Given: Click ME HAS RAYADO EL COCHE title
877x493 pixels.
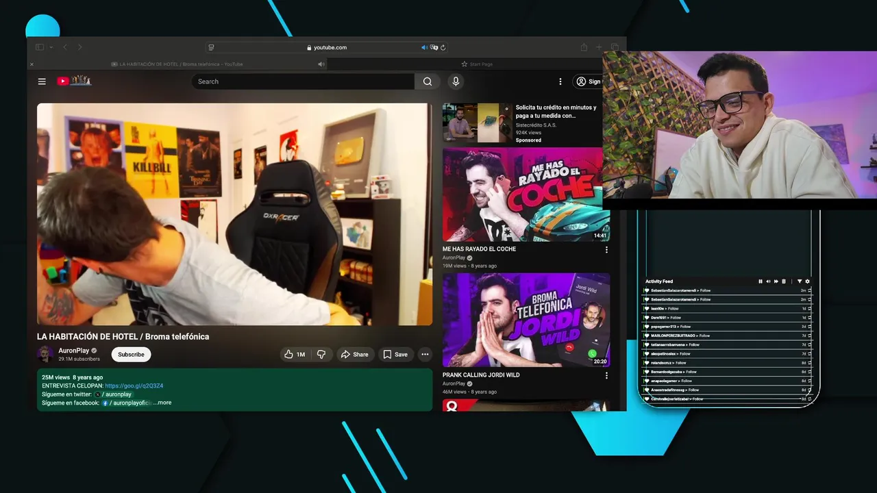Looking at the screenshot, I should coord(479,249).
